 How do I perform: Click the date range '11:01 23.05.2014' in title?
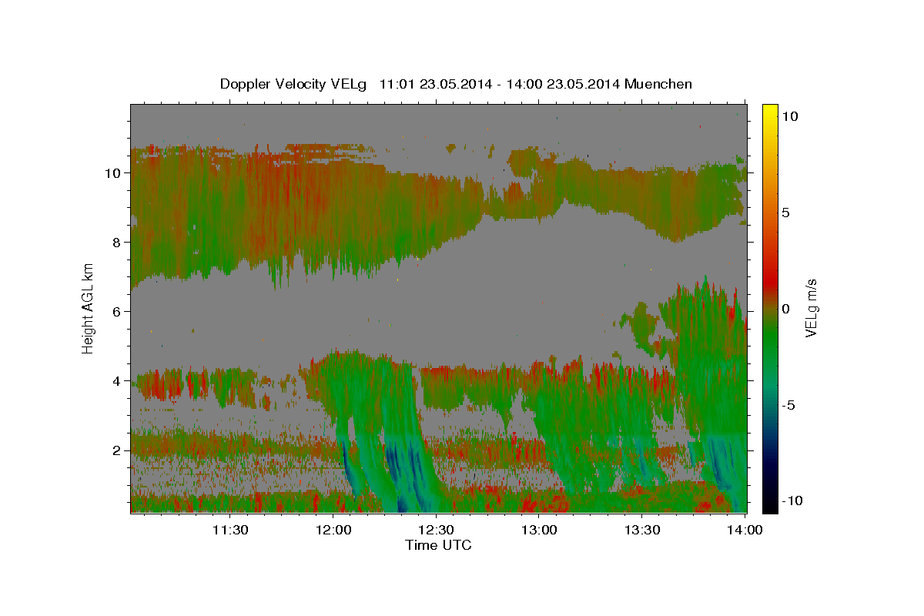pyautogui.click(x=435, y=84)
